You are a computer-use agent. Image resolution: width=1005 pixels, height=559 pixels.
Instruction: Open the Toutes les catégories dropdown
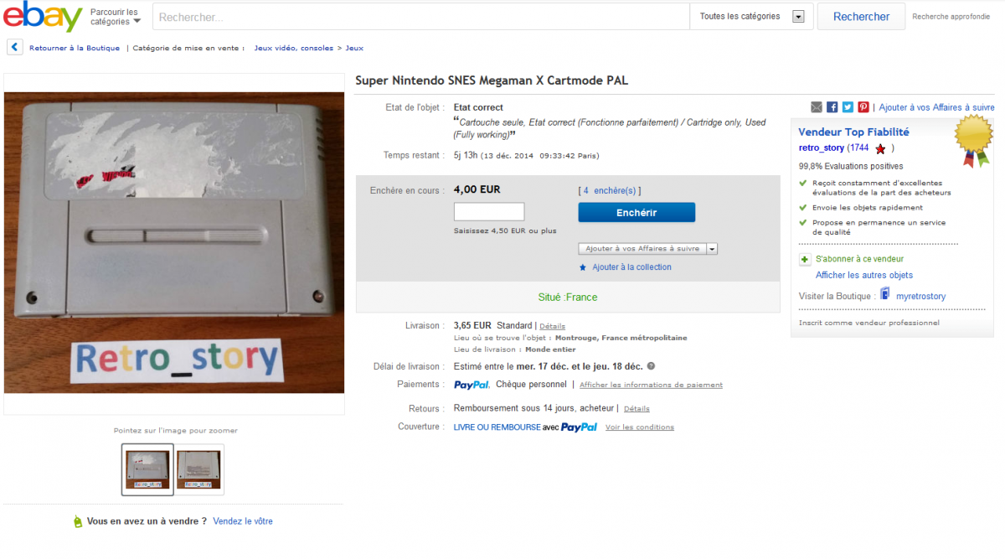751,17
